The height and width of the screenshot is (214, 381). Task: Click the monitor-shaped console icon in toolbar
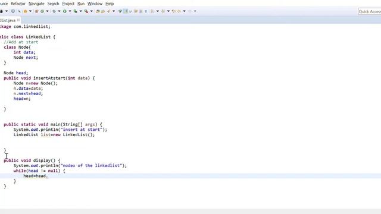pos(13,11)
